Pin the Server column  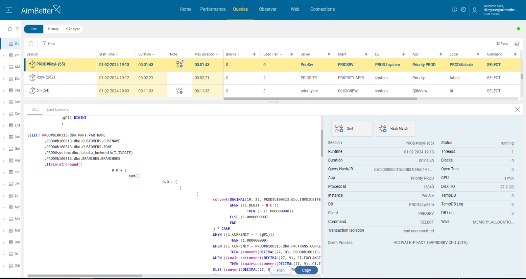tap(329, 54)
